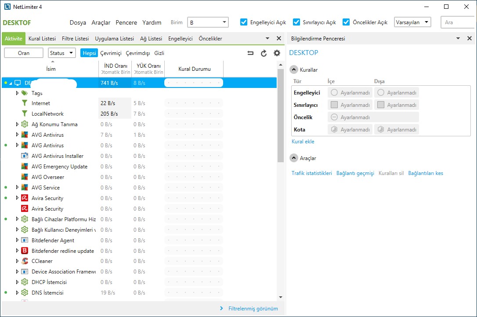Click the AVG Service icon

tap(25, 187)
